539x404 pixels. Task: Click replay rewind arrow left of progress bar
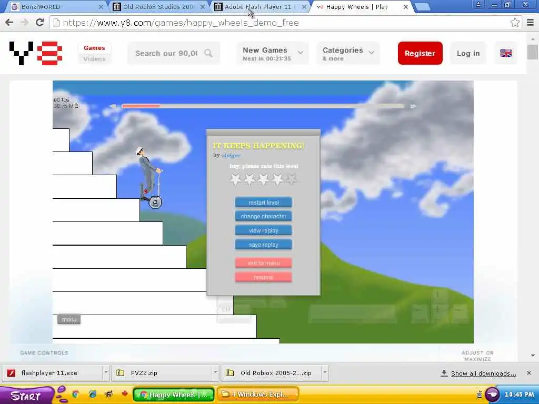coord(113,106)
